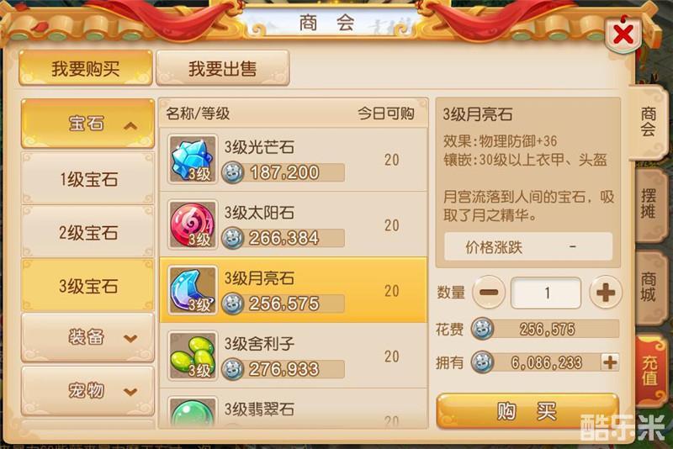
Task: Expand the 宠物 category
Action: [88, 391]
